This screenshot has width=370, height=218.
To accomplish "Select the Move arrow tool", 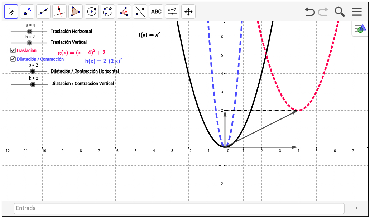I will tap(11, 11).
